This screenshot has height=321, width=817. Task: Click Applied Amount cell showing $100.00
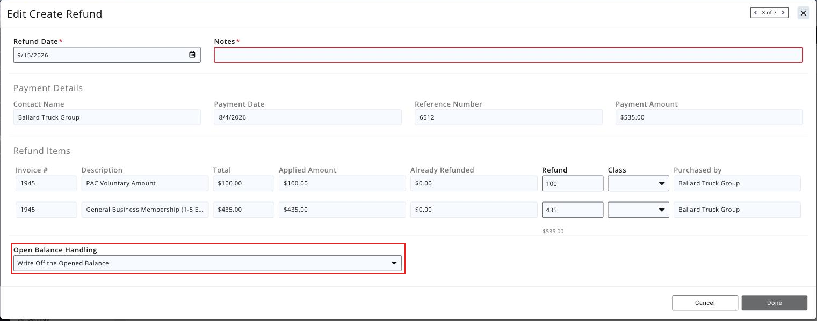(342, 183)
